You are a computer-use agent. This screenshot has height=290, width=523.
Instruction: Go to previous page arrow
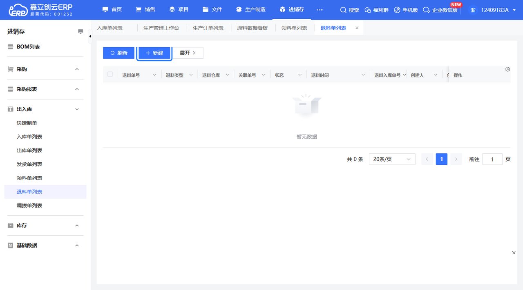pyautogui.click(x=427, y=159)
